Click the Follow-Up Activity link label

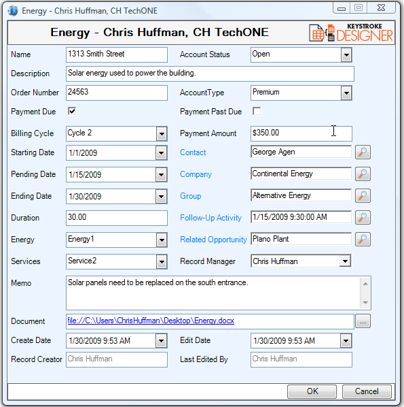(x=210, y=218)
